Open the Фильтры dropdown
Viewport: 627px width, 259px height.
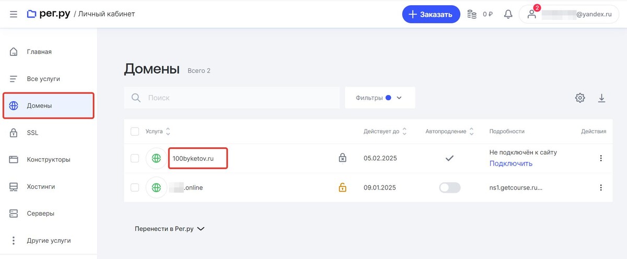380,98
